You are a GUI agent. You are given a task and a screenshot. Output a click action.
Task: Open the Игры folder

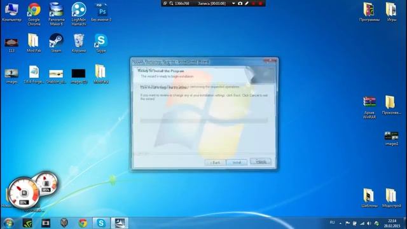click(x=391, y=12)
